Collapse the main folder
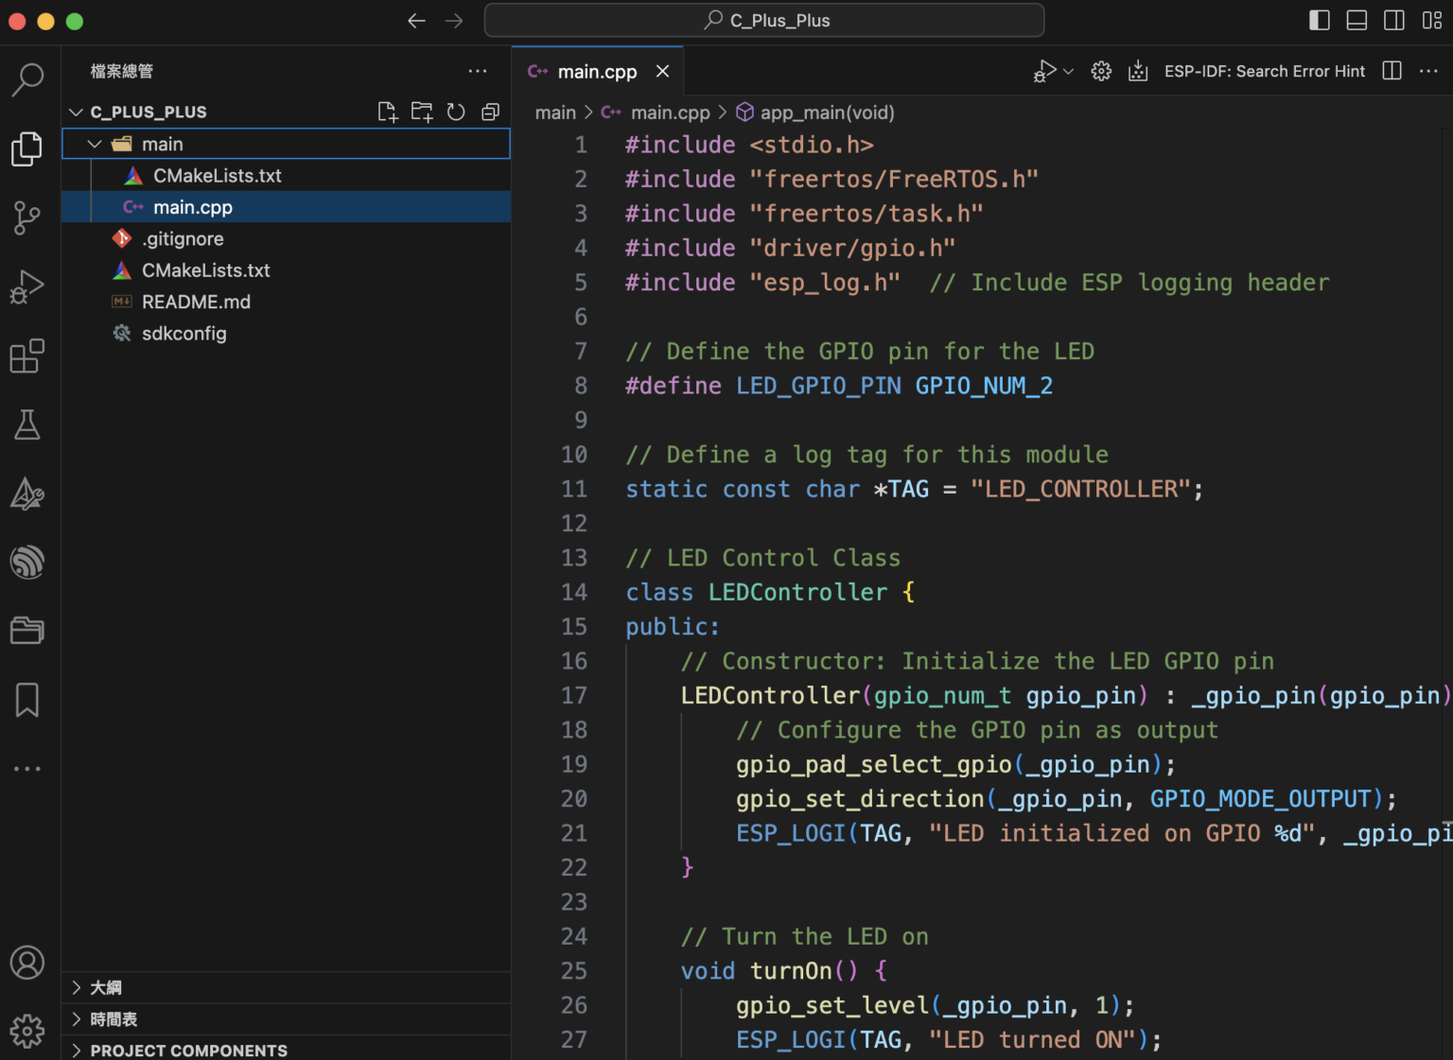The height and width of the screenshot is (1060, 1453). pyautogui.click(x=95, y=144)
